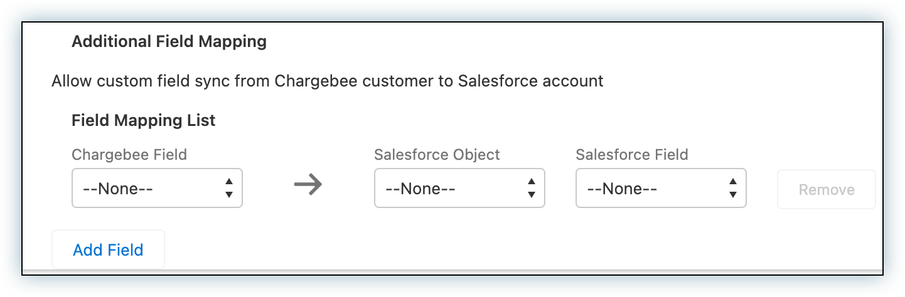The width and height of the screenshot is (905, 297).
Task: Click the Chargebee Field label
Action: (129, 155)
